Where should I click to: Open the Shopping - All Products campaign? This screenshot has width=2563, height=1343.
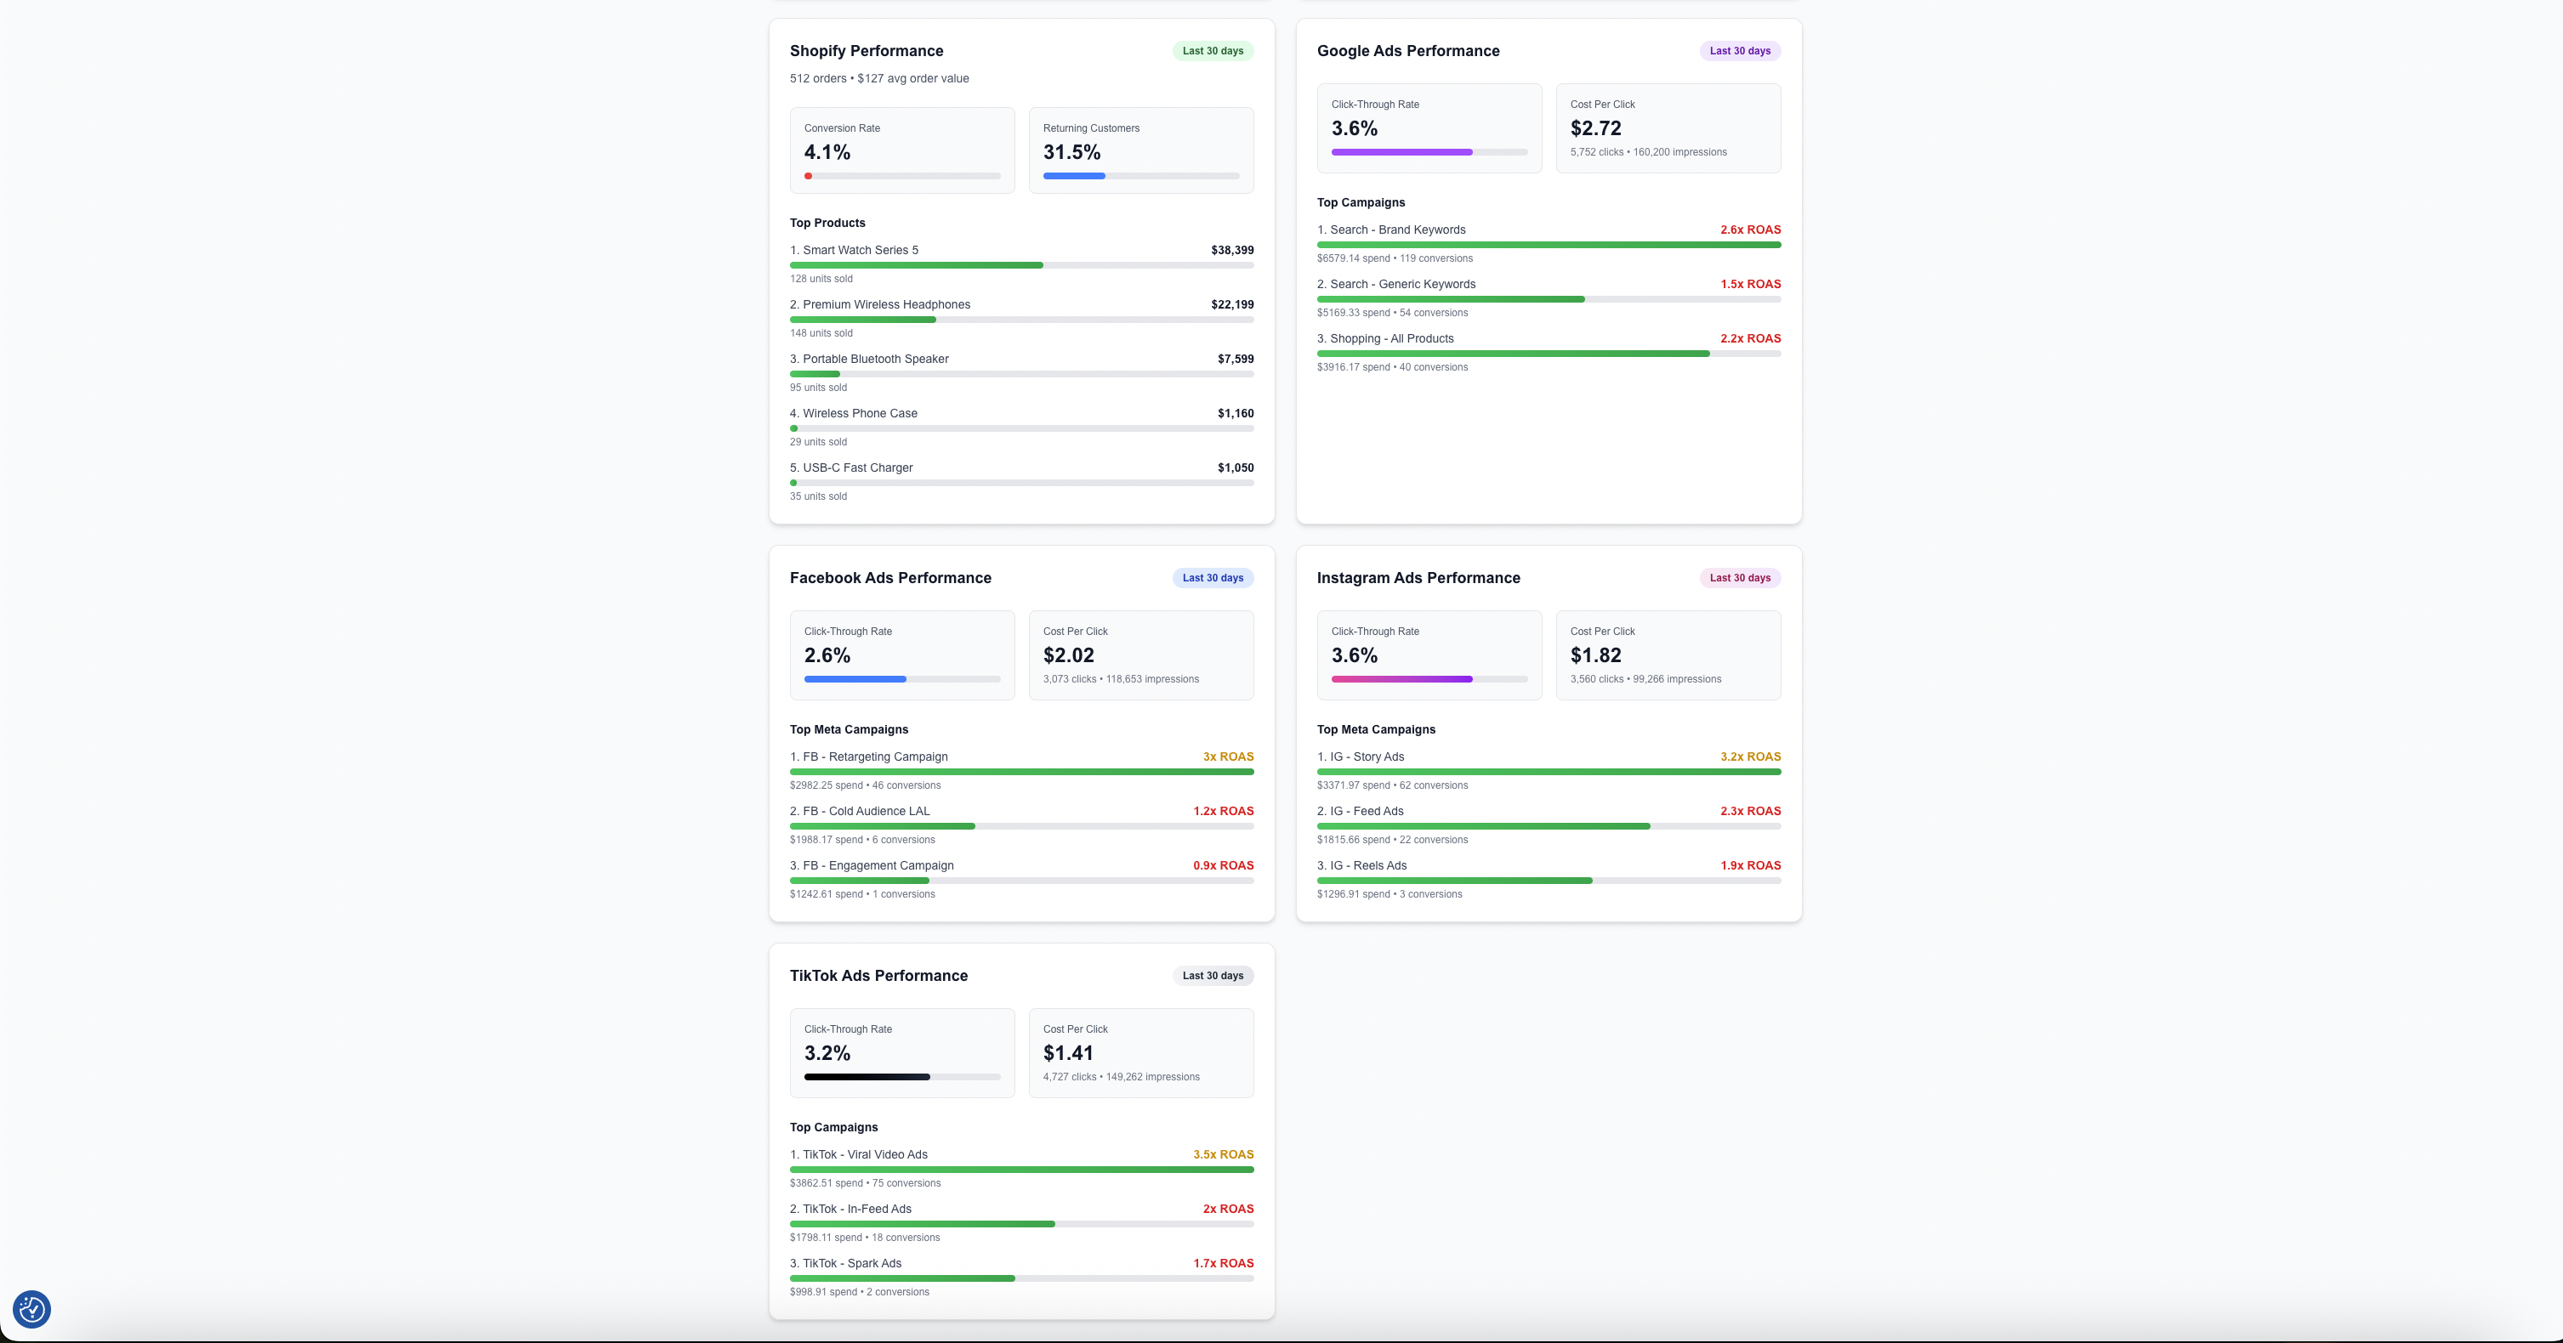[x=1384, y=338]
